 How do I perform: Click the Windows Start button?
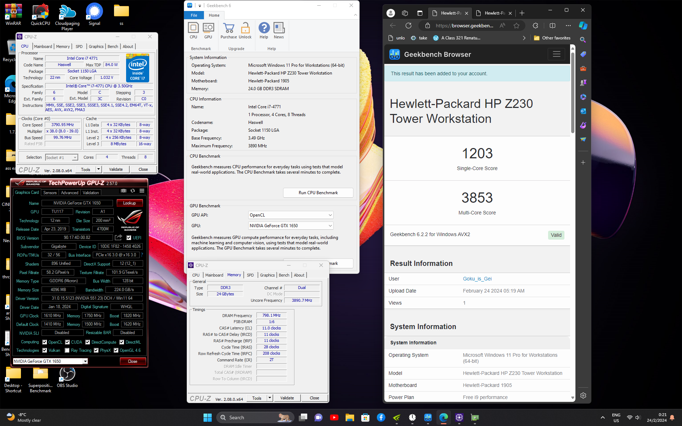click(207, 417)
